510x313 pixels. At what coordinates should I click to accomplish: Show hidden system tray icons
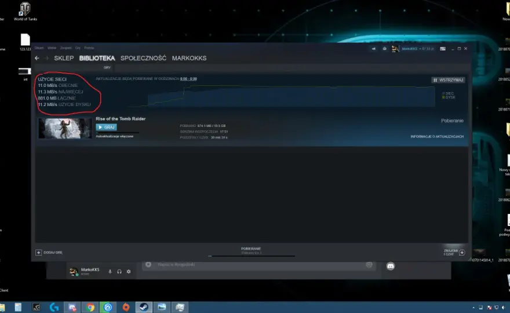pyautogui.click(x=473, y=307)
